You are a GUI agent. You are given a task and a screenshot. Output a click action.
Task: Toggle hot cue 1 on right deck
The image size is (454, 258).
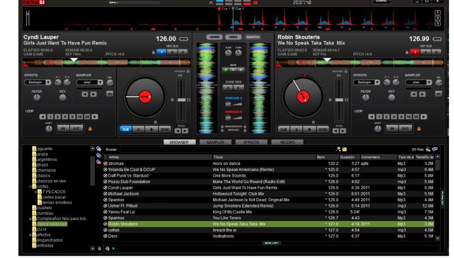tap(415, 52)
